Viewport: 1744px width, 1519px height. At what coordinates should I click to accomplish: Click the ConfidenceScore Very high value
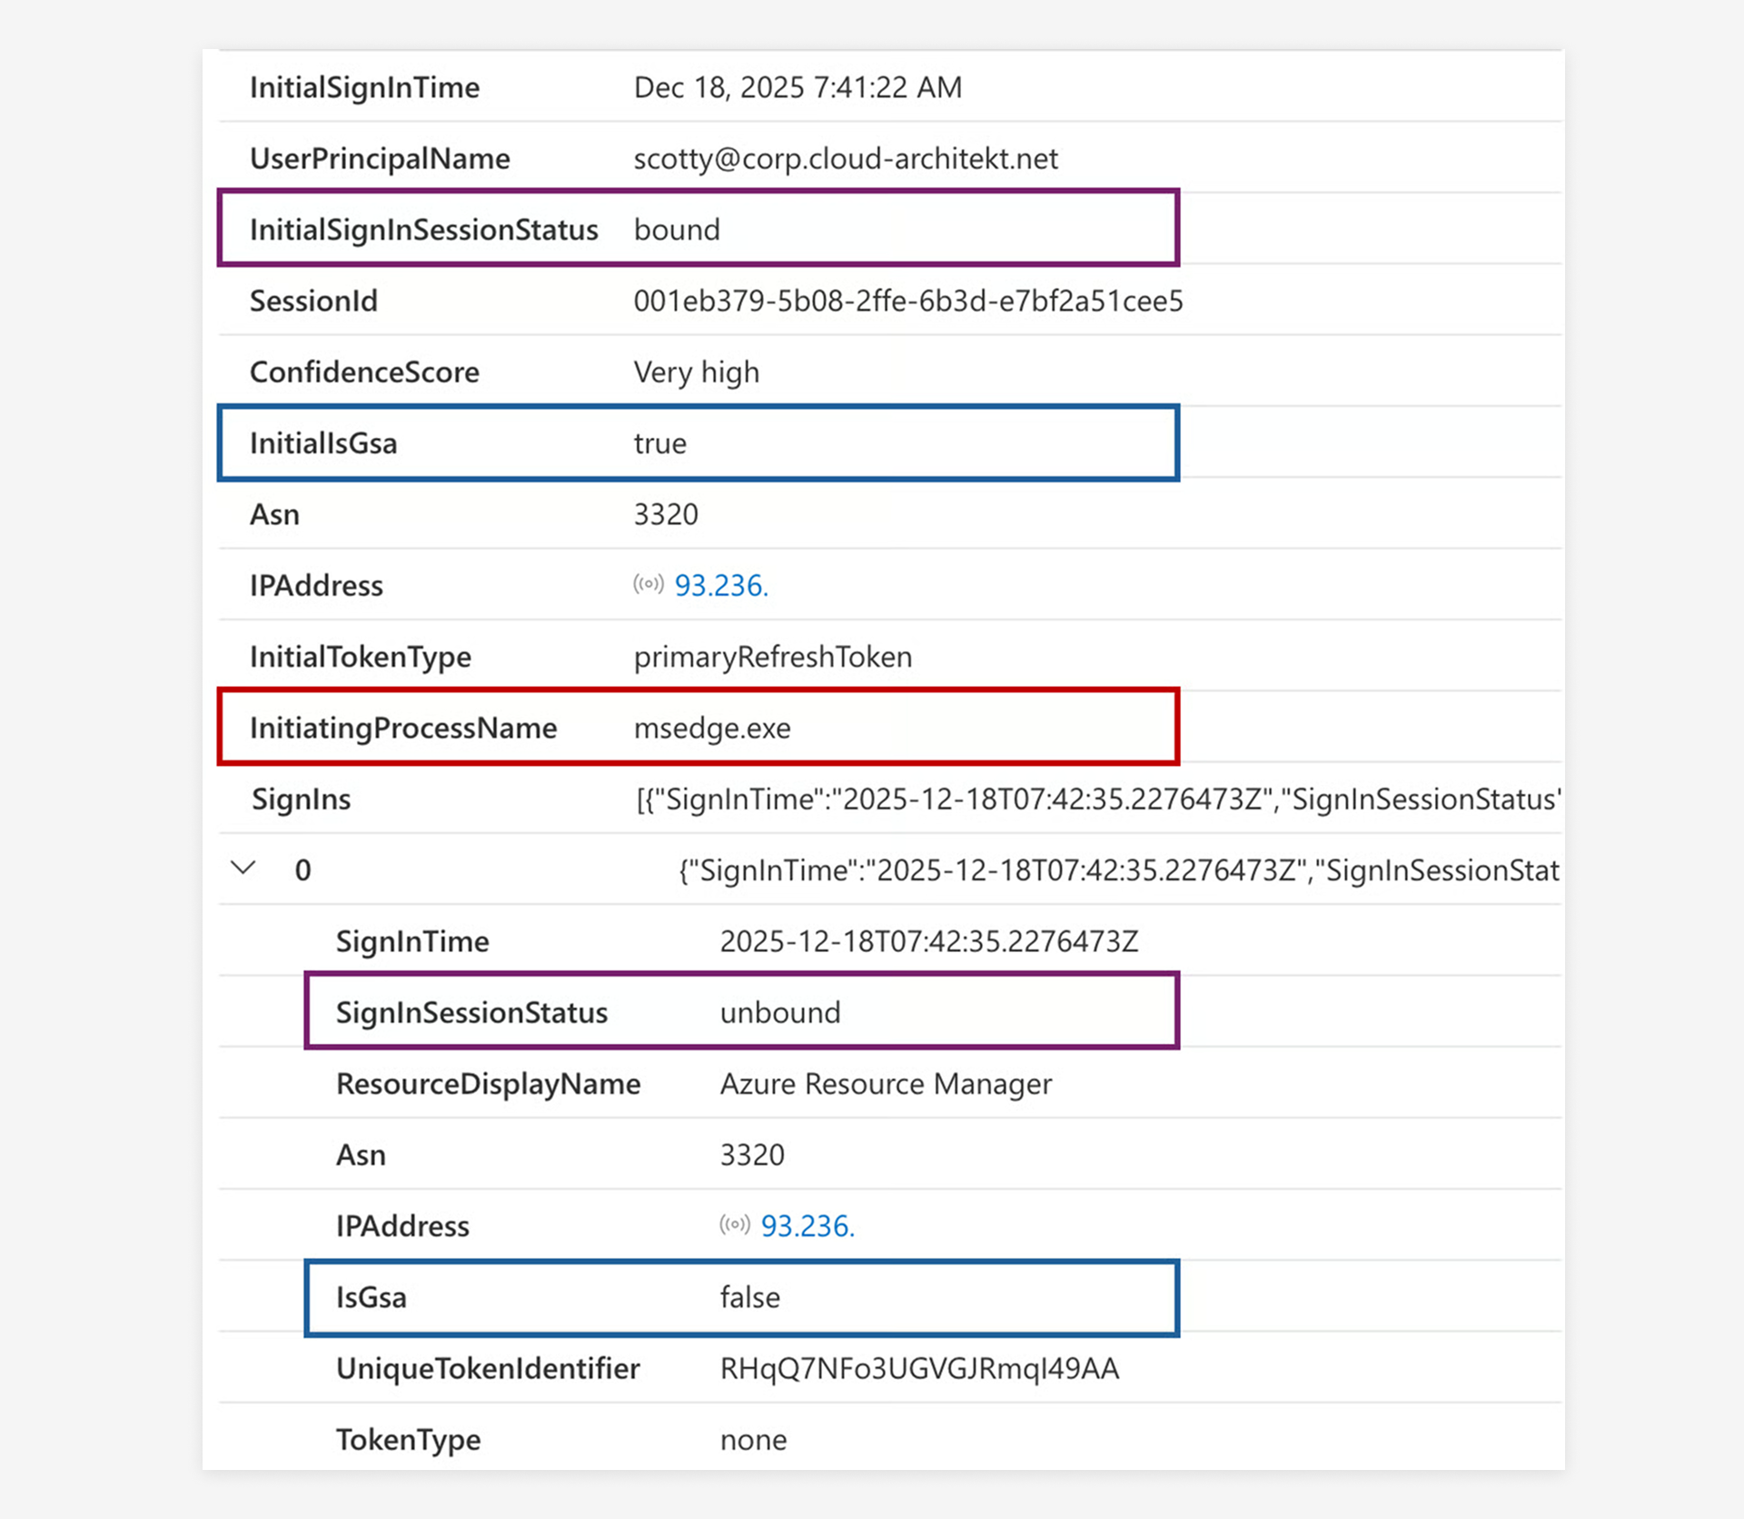[x=696, y=372]
